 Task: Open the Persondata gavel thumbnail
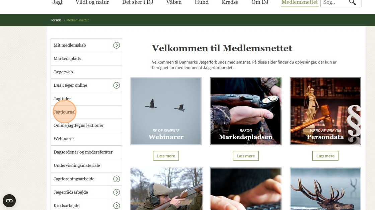[x=325, y=111]
